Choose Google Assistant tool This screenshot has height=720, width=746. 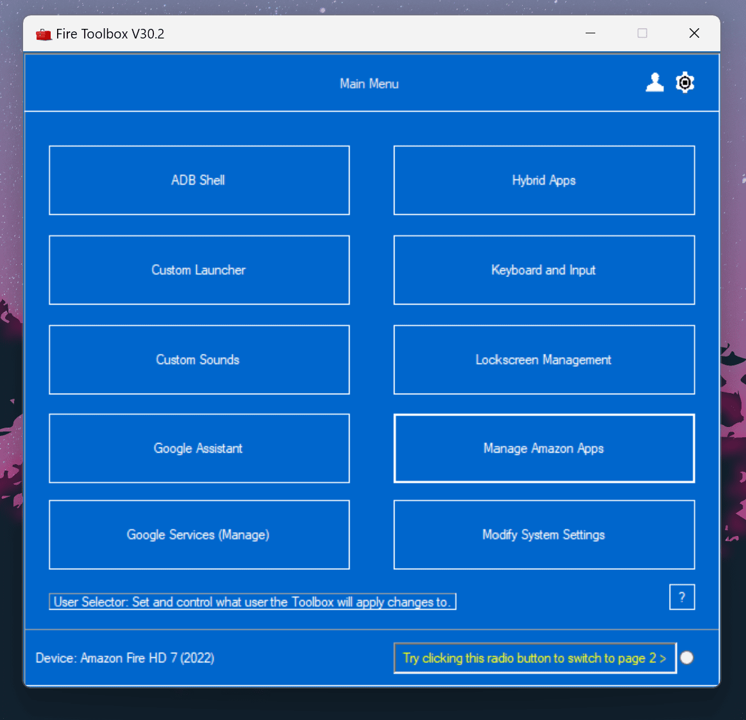(x=199, y=448)
